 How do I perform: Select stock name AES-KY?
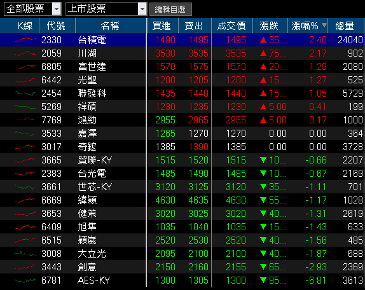[x=93, y=280]
